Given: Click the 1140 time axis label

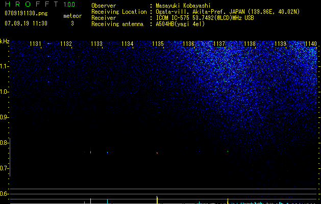Looking at the screenshot, I should [x=311, y=44].
